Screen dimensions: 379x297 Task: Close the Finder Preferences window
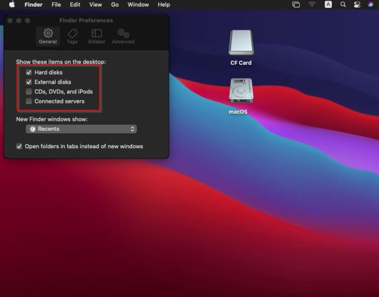click(10, 21)
